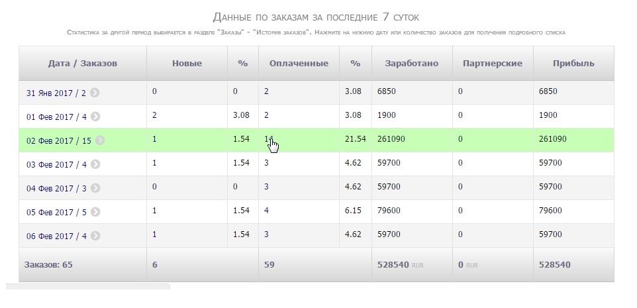Open orders for 05 Фев 2017 / 5

[x=56, y=212]
